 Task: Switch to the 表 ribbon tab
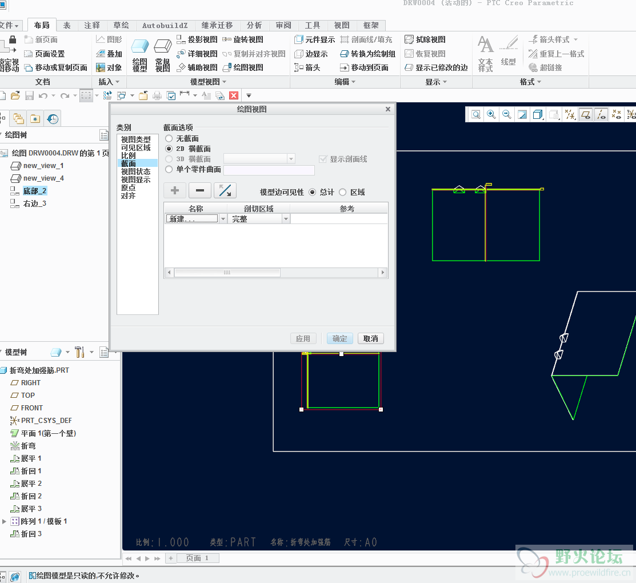(67, 25)
